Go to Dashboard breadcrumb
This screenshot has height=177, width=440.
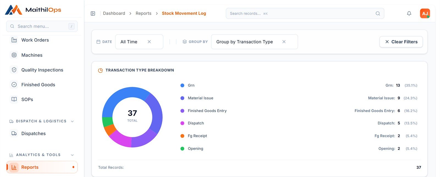(x=114, y=13)
